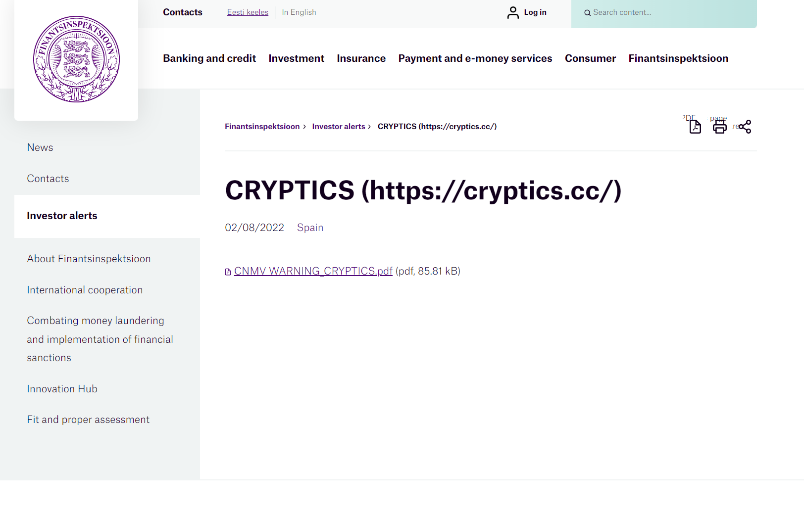The height and width of the screenshot is (516, 804).
Task: Switch language to Eesti keeles
Action: click(248, 12)
